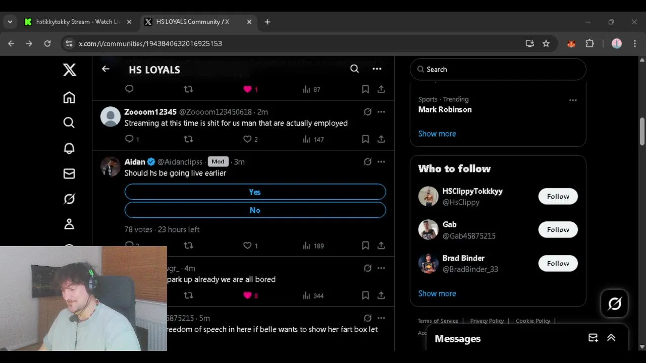Bookmark this page with star icon

pyautogui.click(x=546, y=43)
